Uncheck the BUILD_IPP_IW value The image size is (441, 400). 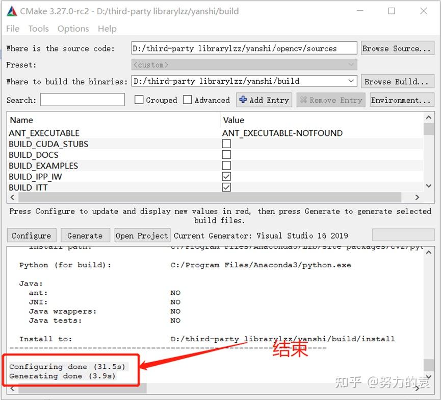click(x=226, y=176)
